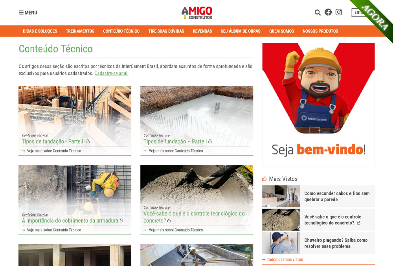
Task: Click lock icon on Tipos de fundação Parte I
Action: pos(210,141)
